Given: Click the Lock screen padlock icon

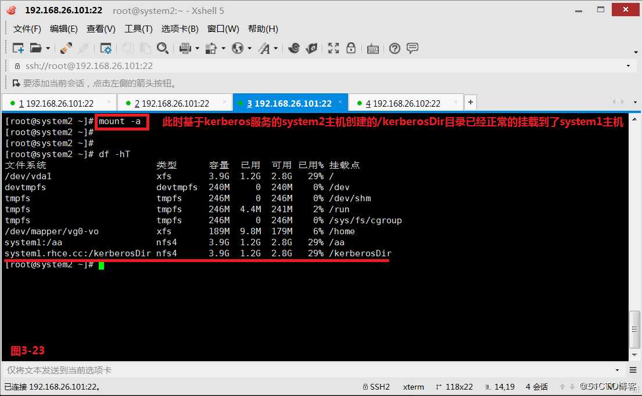Looking at the screenshot, I should (x=351, y=48).
